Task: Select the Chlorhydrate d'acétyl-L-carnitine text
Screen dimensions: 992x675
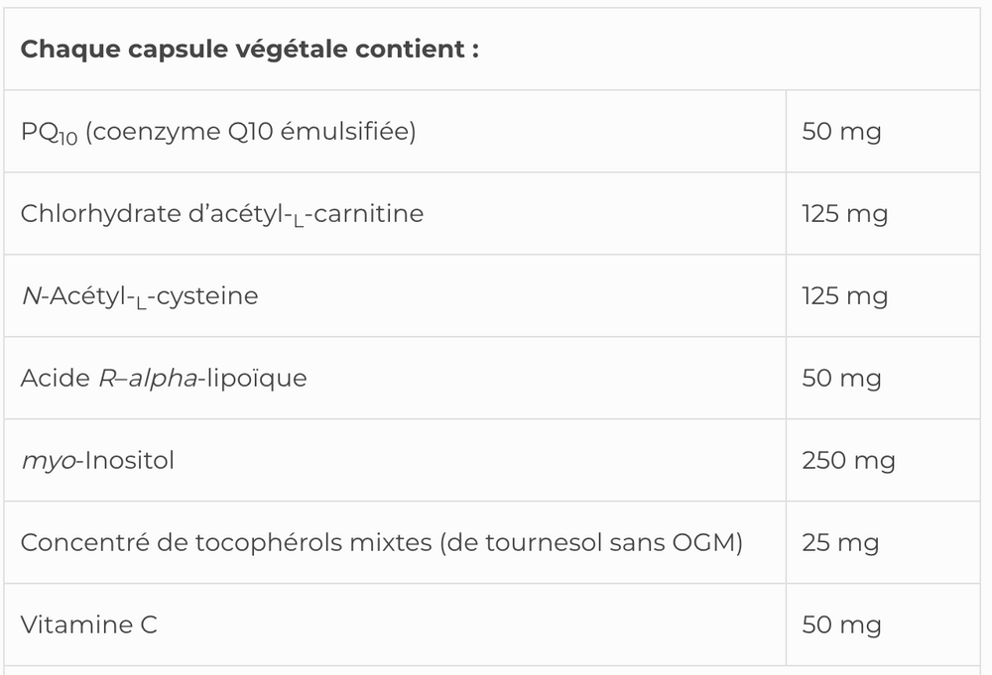Action: coord(221,213)
